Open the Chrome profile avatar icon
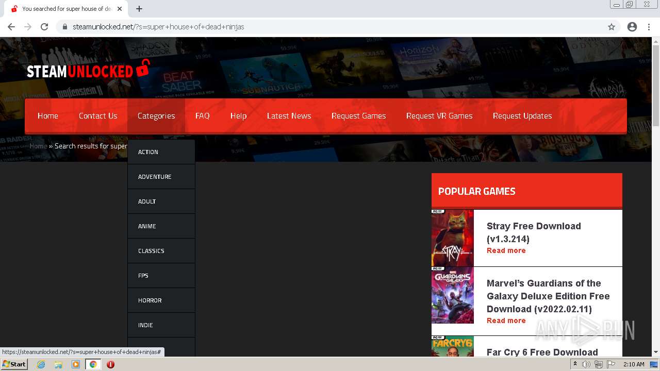The width and height of the screenshot is (660, 371). pos(632,27)
